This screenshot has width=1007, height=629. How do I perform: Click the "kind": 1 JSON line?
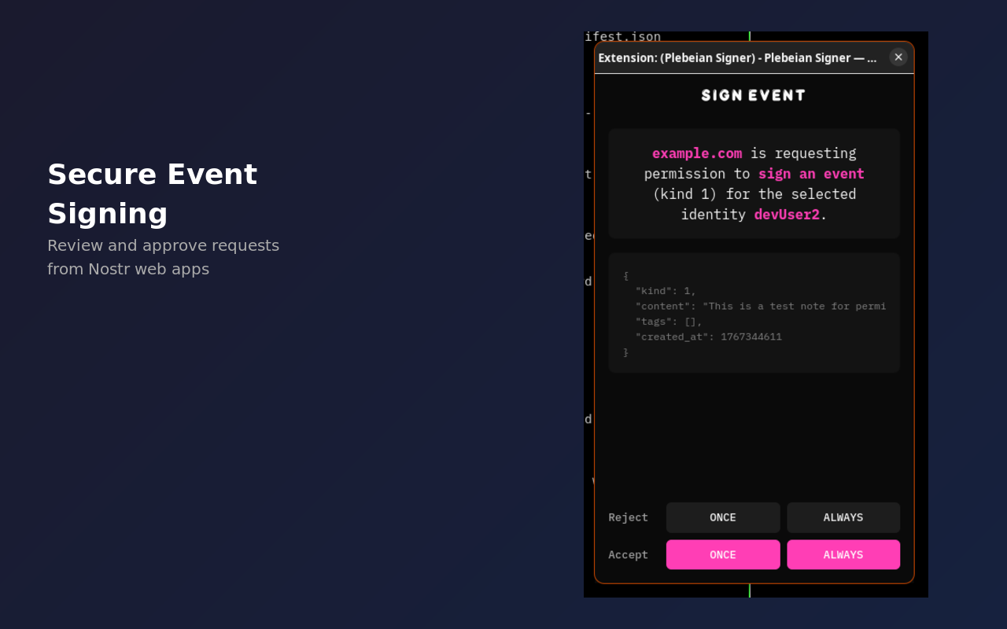coord(666,291)
